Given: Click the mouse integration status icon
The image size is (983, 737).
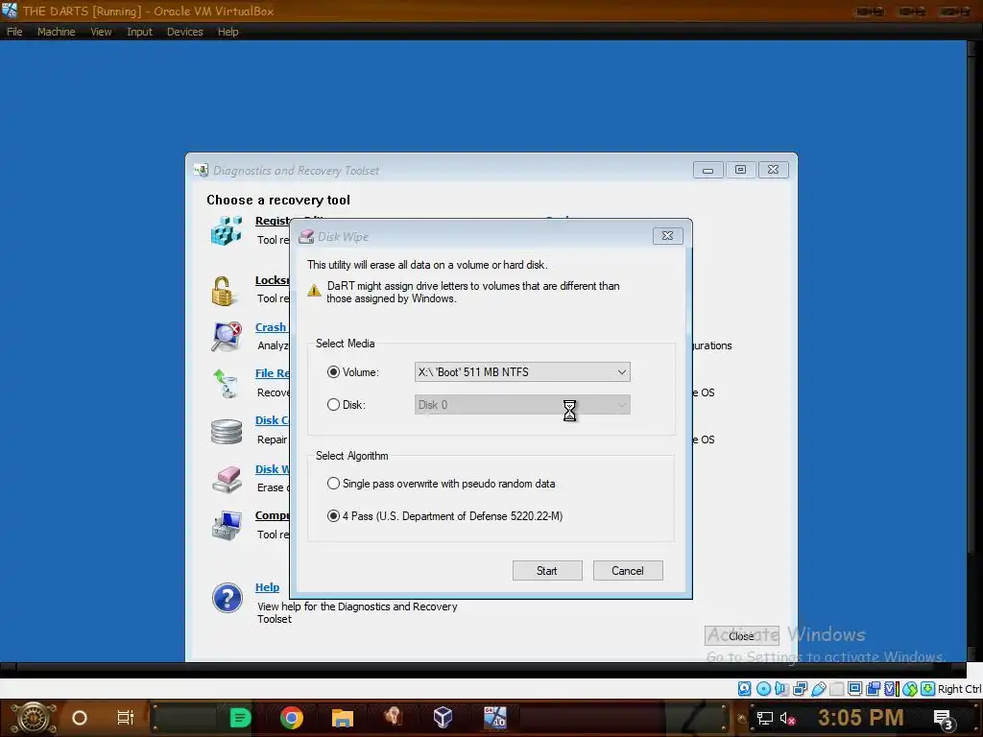Looking at the screenshot, I should (x=910, y=689).
